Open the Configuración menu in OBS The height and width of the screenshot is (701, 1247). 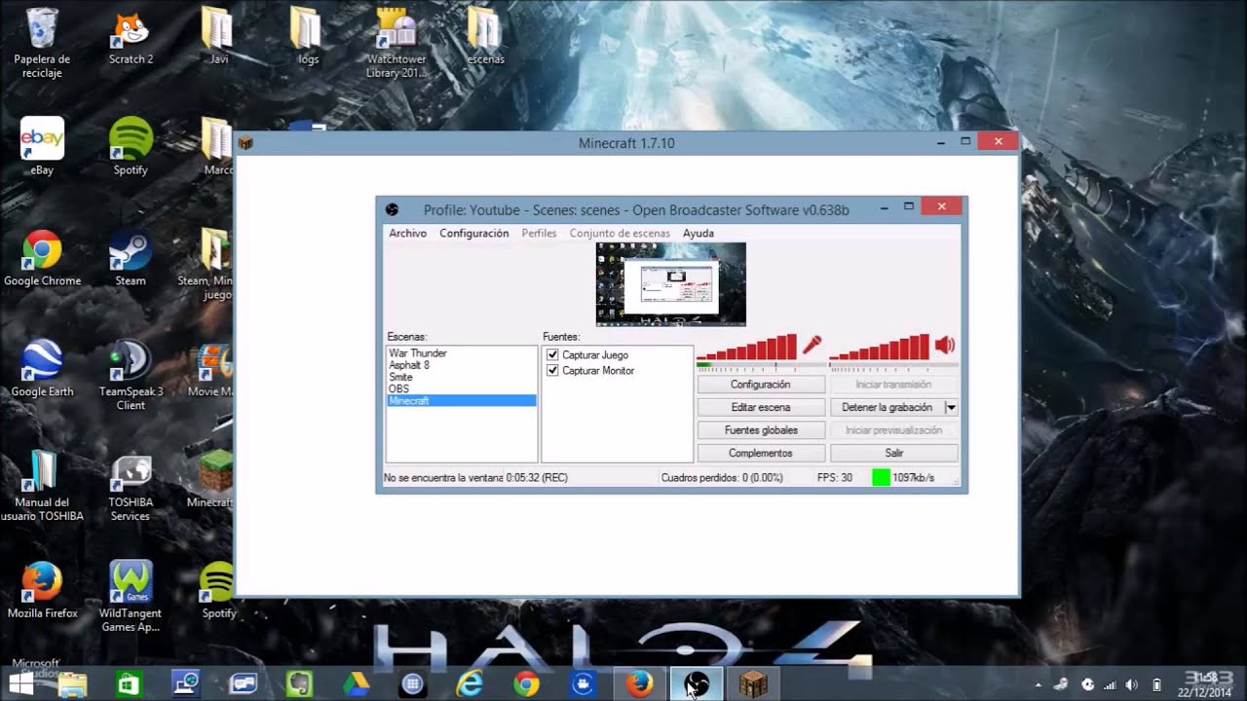point(473,234)
